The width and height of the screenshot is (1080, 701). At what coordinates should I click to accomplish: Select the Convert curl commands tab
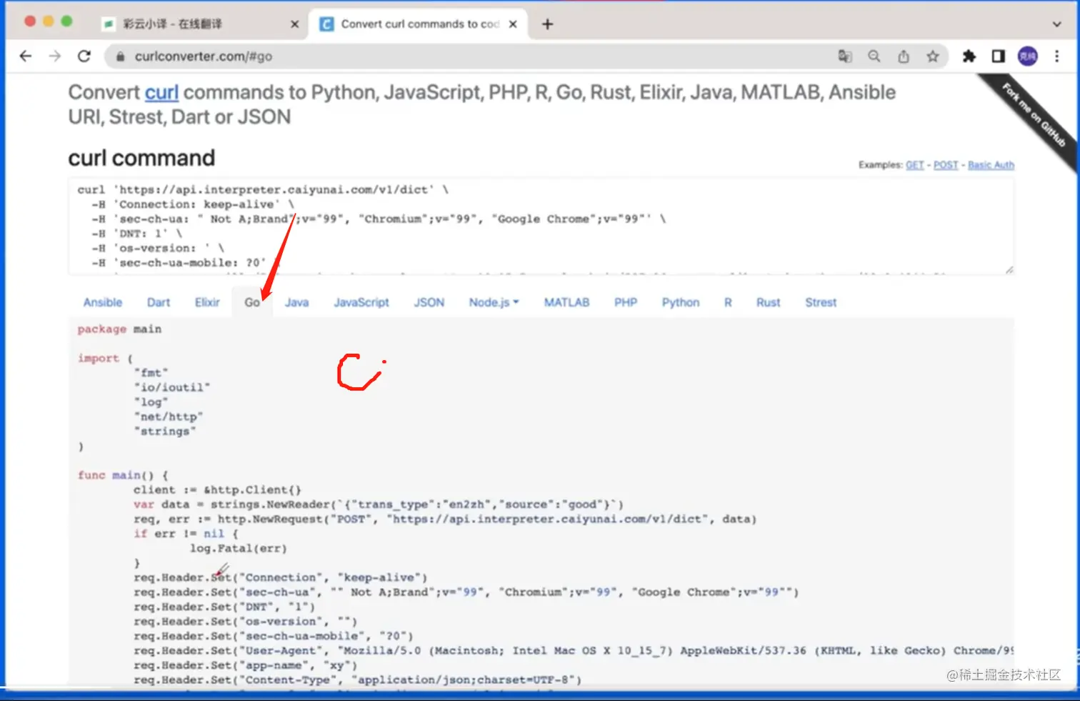pos(419,24)
